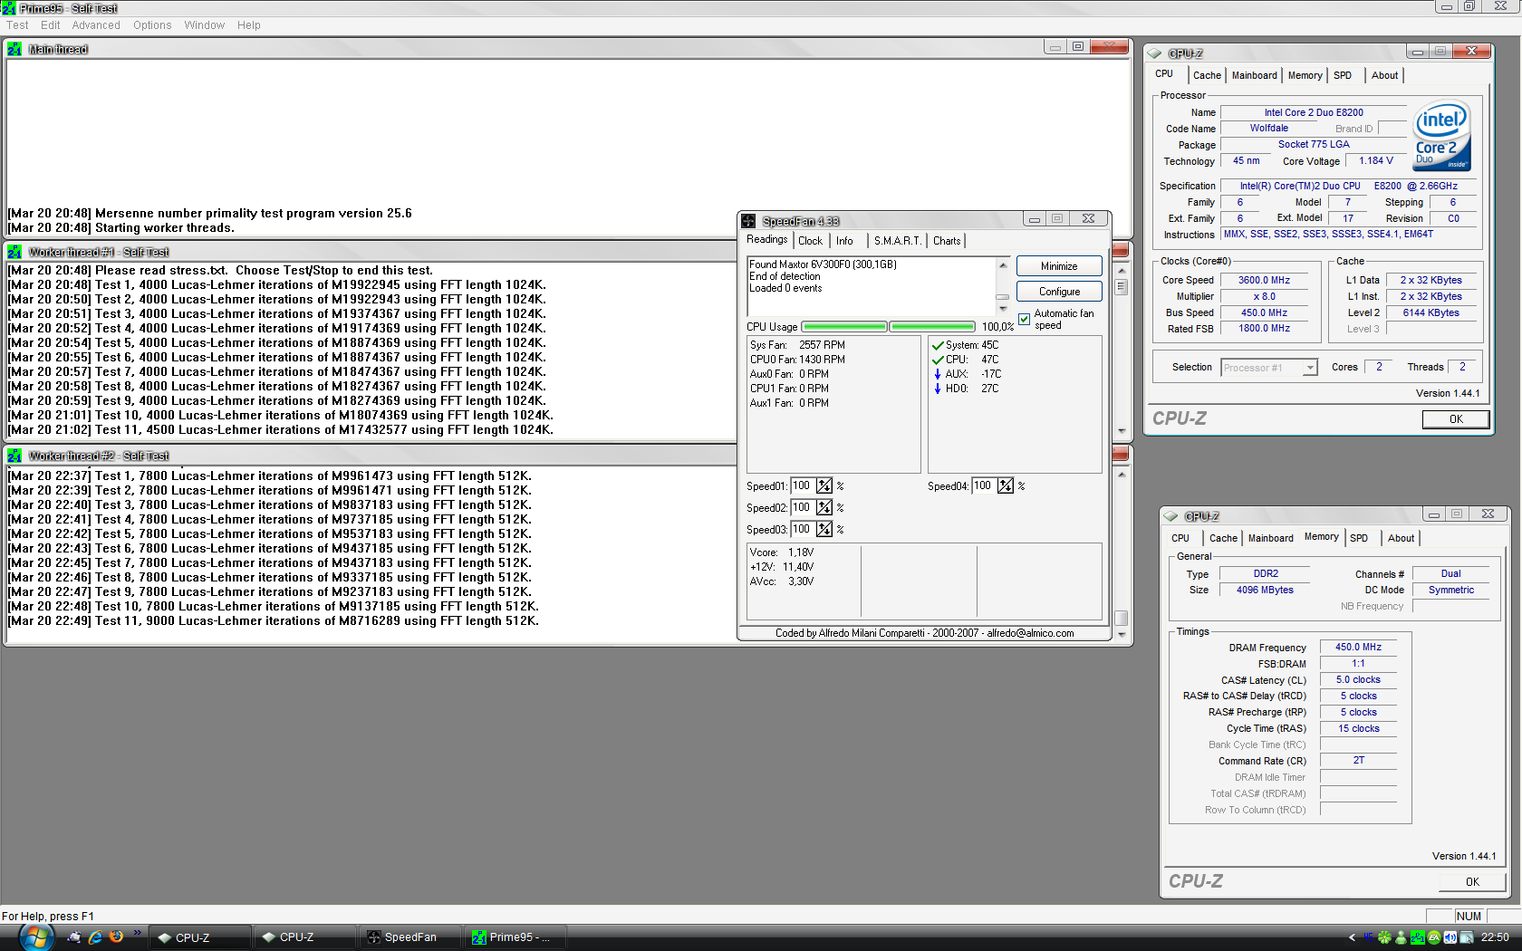Screen dimensions: 1522x951
Task: Switch to the Charts tab in SpeedFan
Action: (x=947, y=241)
